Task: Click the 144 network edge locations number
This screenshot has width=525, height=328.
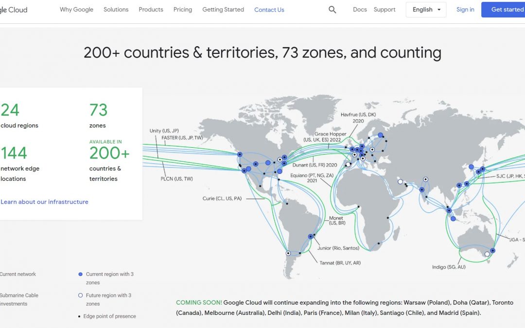Action: (14, 153)
